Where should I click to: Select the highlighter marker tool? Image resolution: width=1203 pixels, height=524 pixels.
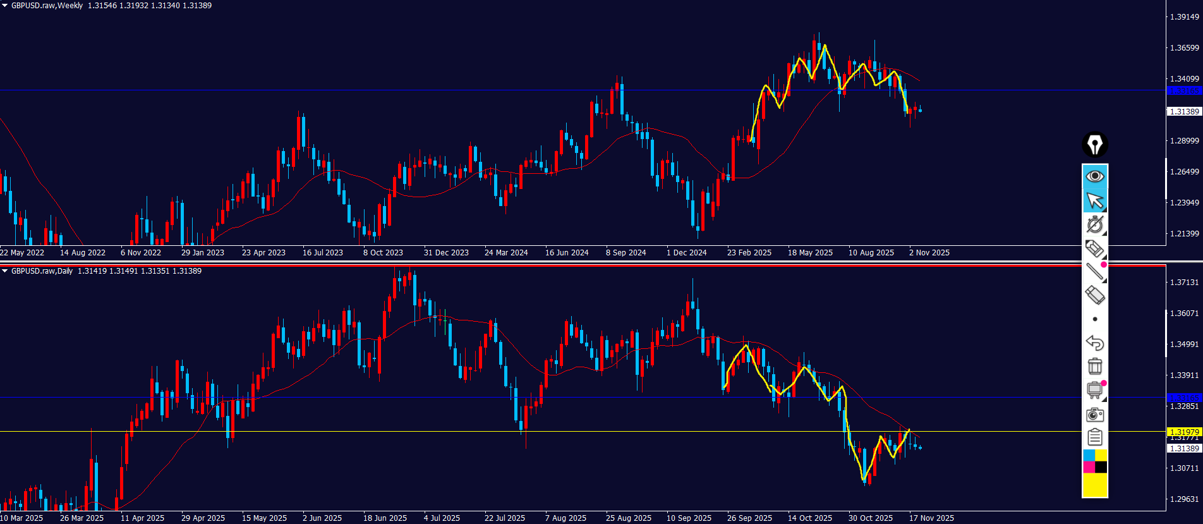click(1094, 248)
